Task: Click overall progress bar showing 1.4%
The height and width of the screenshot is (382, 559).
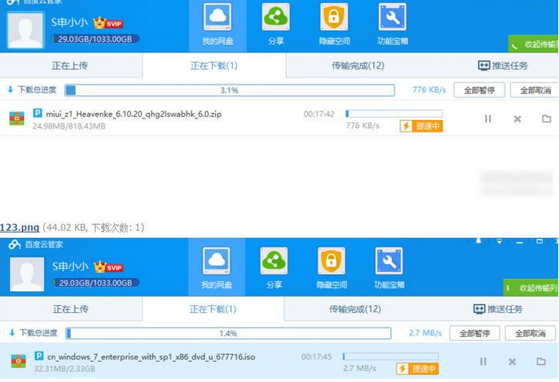Action: click(x=228, y=333)
